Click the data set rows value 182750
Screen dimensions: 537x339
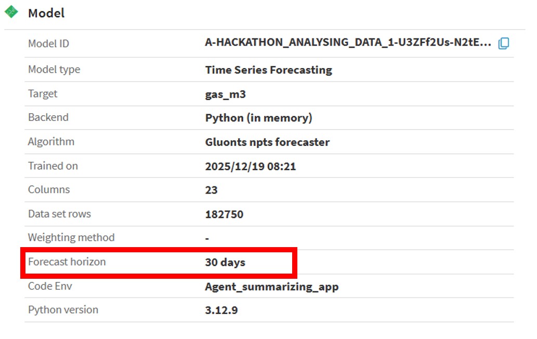[x=224, y=214]
